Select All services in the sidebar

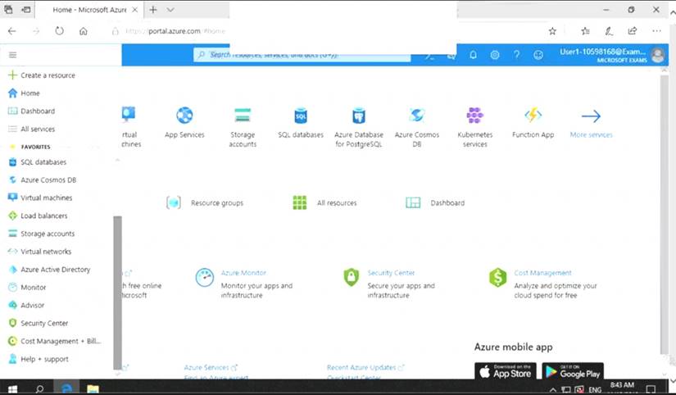click(32, 129)
